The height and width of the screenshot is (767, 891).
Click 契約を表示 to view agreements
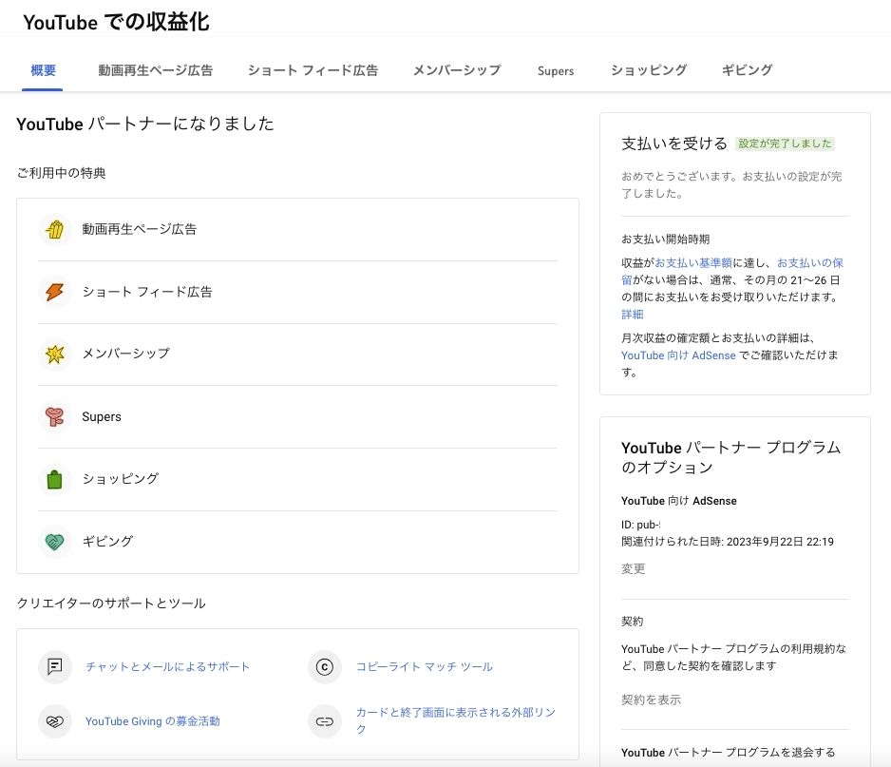[x=651, y=700]
